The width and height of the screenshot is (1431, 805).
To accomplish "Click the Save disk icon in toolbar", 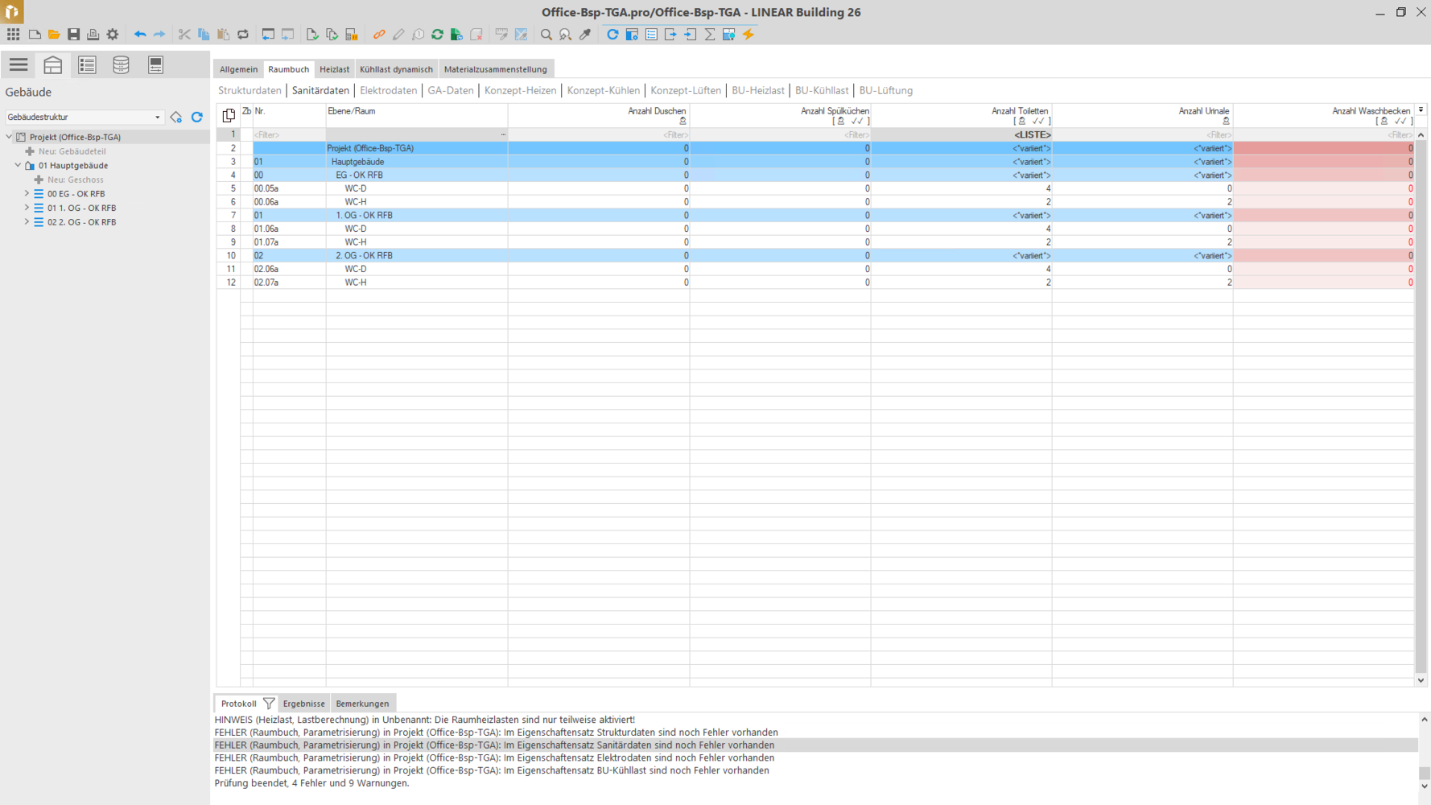I will click(x=73, y=35).
